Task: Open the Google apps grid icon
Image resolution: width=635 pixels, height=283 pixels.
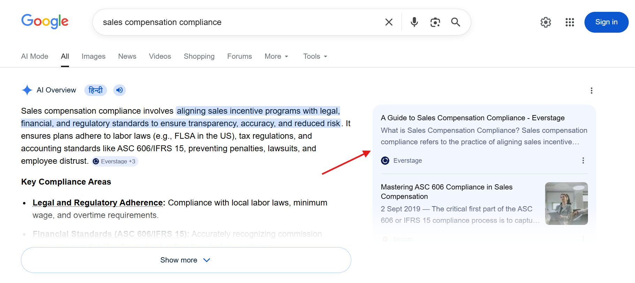Action: (570, 22)
